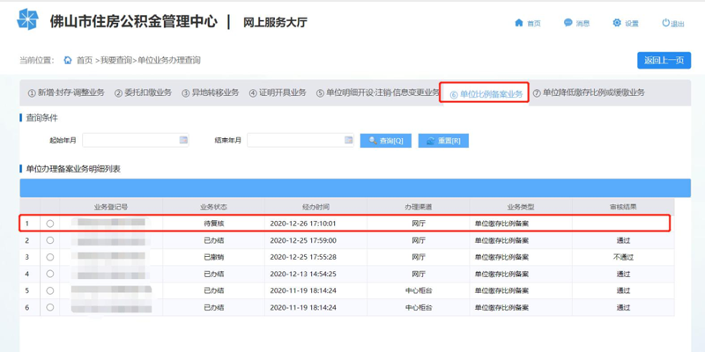The image size is (705, 352).
Task: Click home icon in breadcrumb path
Action: (x=67, y=61)
